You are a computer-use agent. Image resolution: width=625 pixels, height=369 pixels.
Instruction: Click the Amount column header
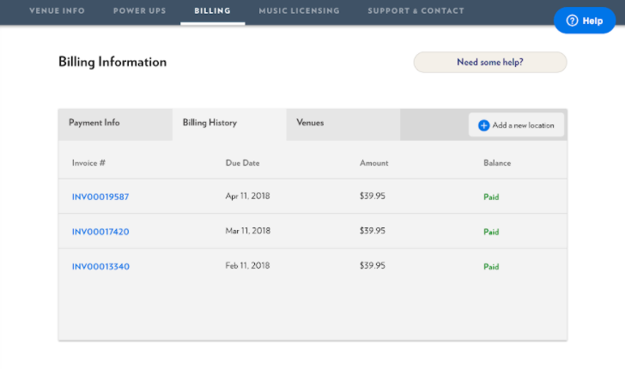pos(374,163)
